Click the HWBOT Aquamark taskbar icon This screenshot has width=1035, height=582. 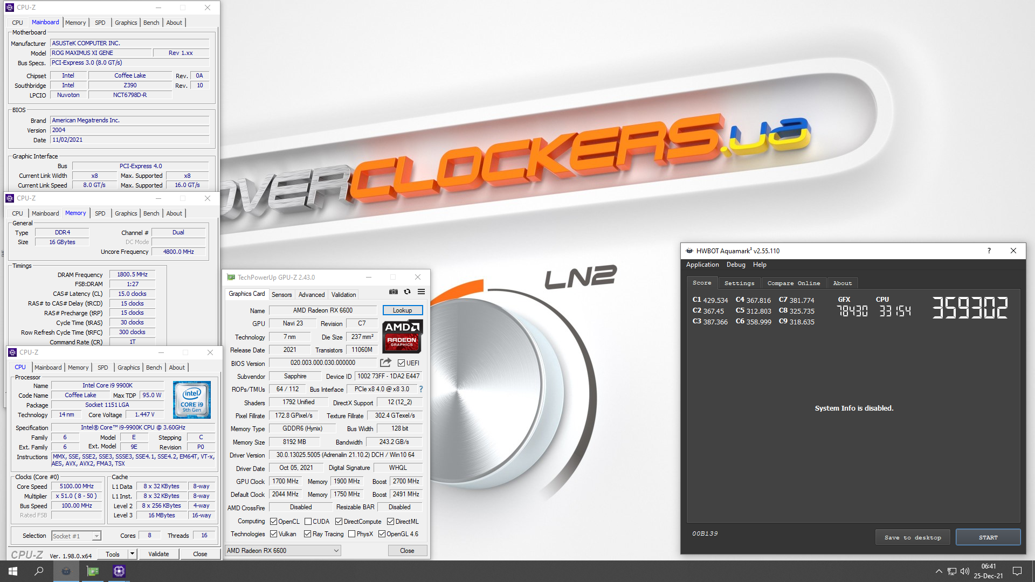click(66, 571)
